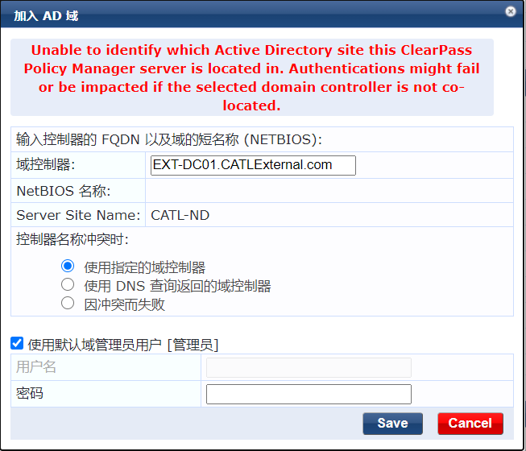The image size is (526, 451).
Task: Close the 加入 AD 域 dialog
Action: 510,11
